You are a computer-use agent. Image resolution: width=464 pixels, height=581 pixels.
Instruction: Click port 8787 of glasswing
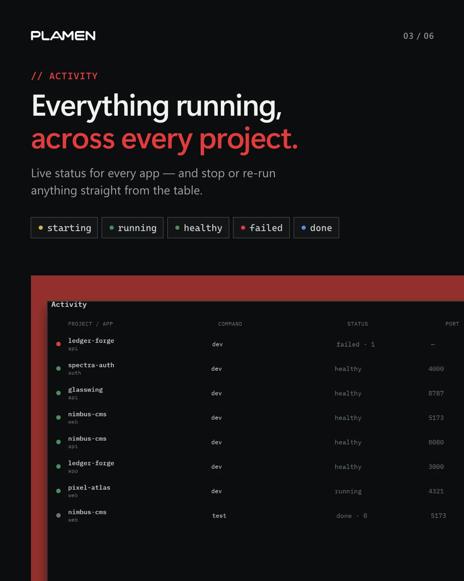click(x=436, y=393)
